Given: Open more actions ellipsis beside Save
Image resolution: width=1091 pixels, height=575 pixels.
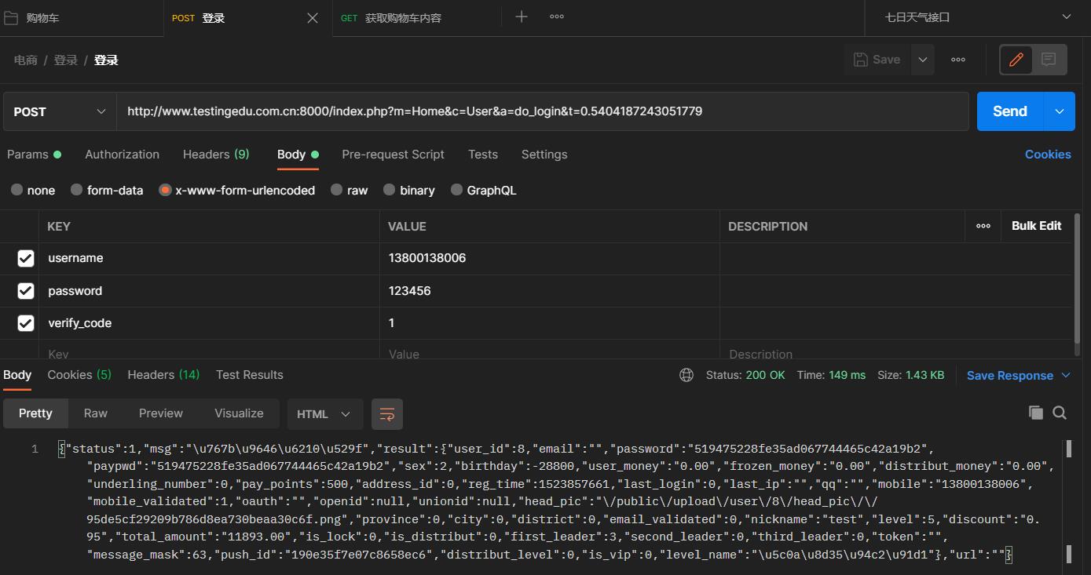Looking at the screenshot, I should [958, 60].
